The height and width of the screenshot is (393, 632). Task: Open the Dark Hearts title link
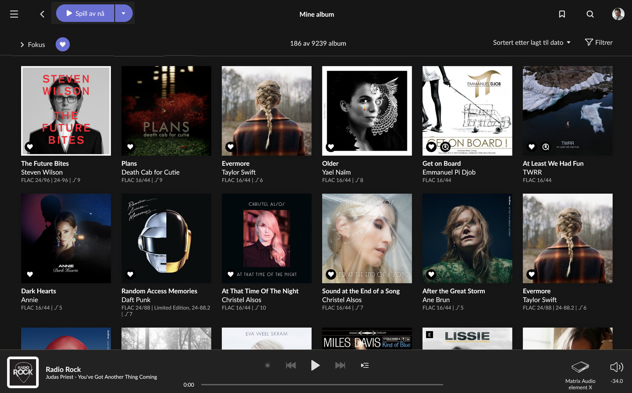(39, 291)
